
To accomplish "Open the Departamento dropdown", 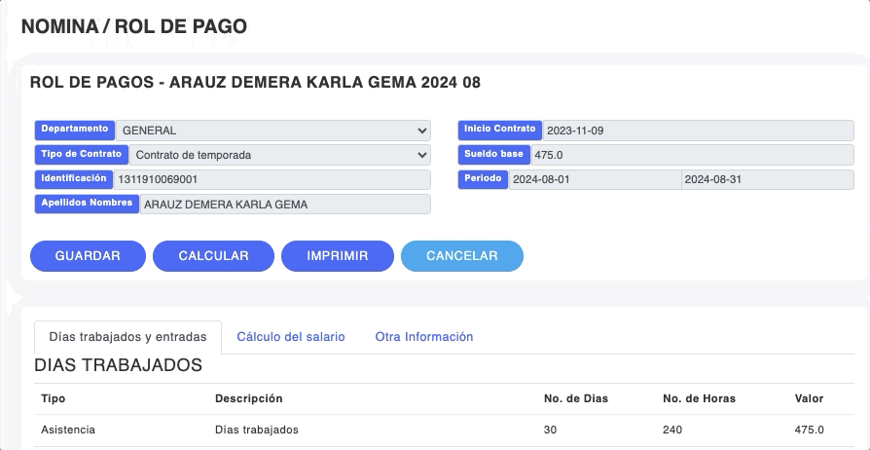I will (272, 131).
